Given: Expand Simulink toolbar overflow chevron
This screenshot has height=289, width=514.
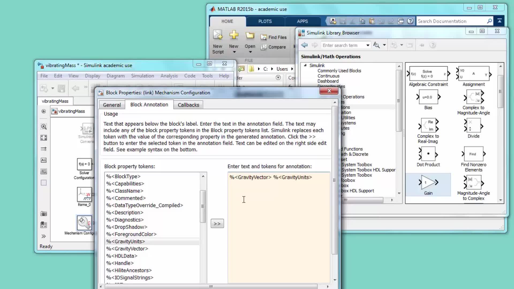Looking at the screenshot, I should pos(86,87).
